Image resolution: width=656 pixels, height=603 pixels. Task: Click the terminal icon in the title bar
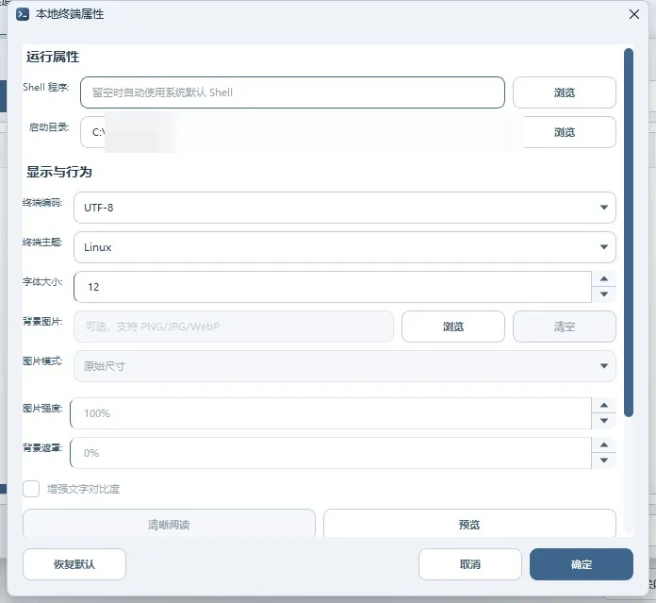pyautogui.click(x=23, y=14)
